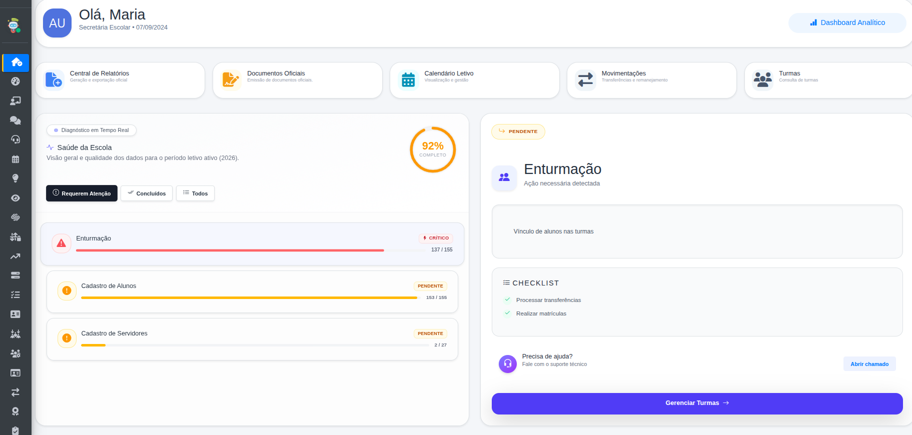Click the Gerenciar Turmas button
Image resolution: width=912 pixels, height=435 pixels.
point(697,403)
